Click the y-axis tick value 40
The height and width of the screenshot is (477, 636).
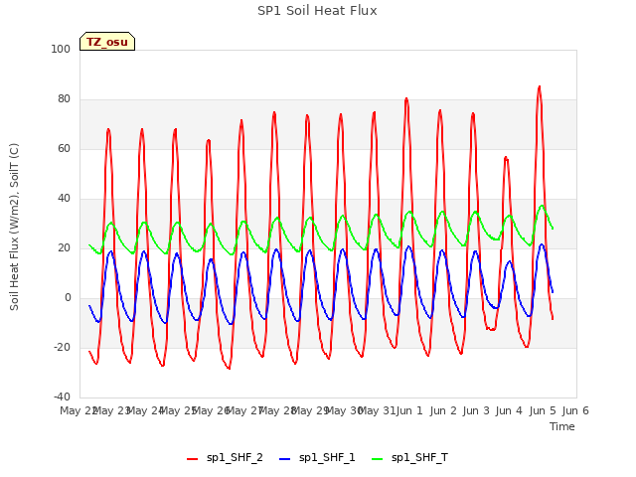click(64, 199)
